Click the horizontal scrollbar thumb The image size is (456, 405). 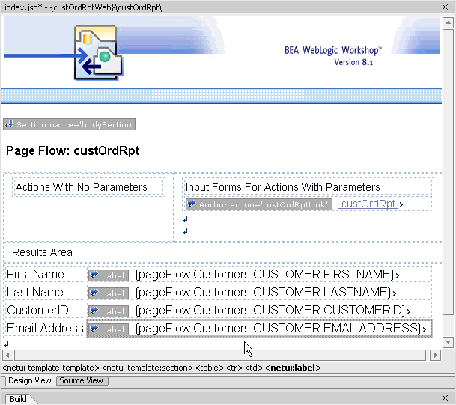tap(220, 355)
